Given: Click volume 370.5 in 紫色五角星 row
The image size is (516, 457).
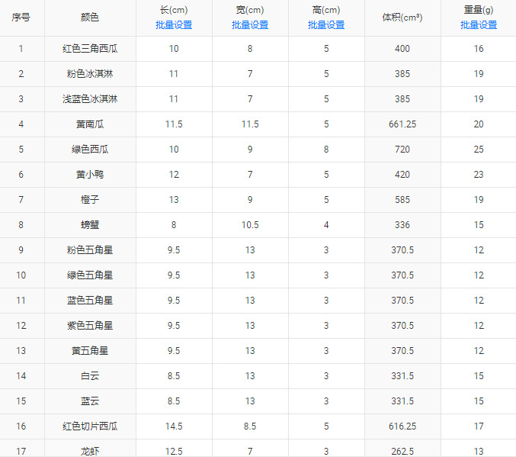Looking at the screenshot, I should 402,326.
